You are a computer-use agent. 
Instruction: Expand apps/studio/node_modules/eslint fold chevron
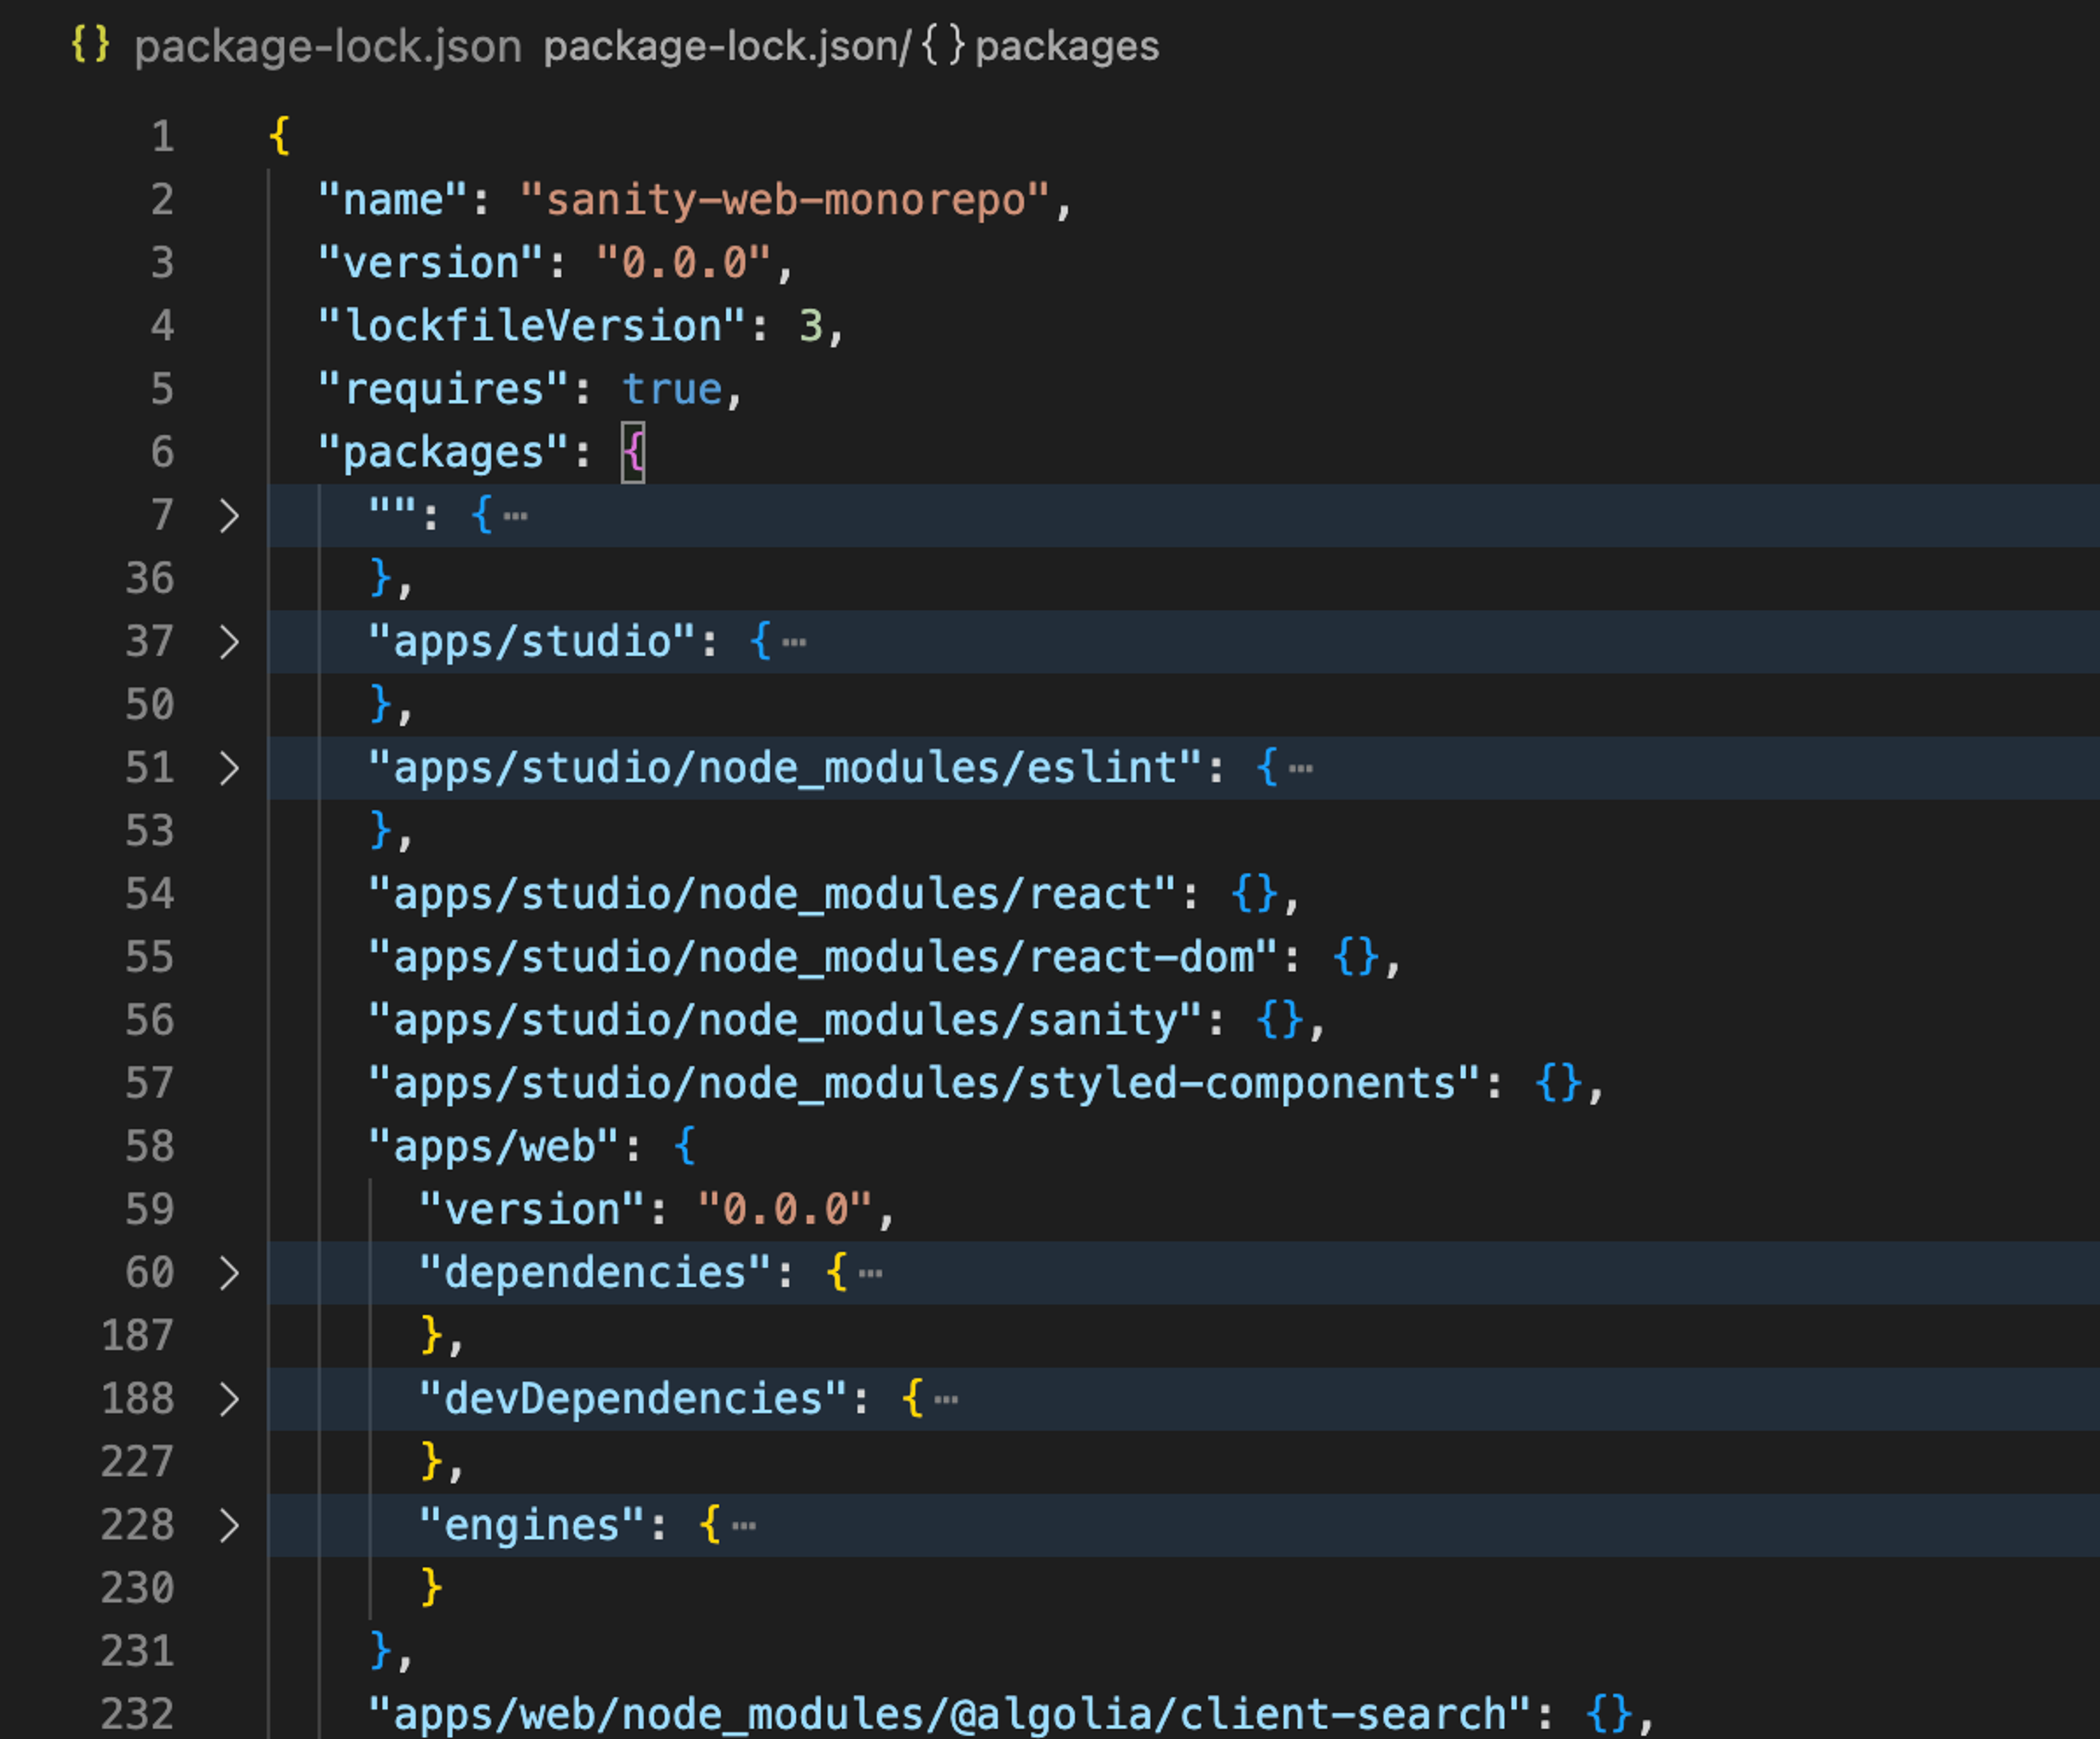pyautogui.click(x=229, y=768)
